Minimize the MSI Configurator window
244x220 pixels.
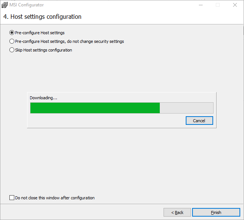coord(200,5)
